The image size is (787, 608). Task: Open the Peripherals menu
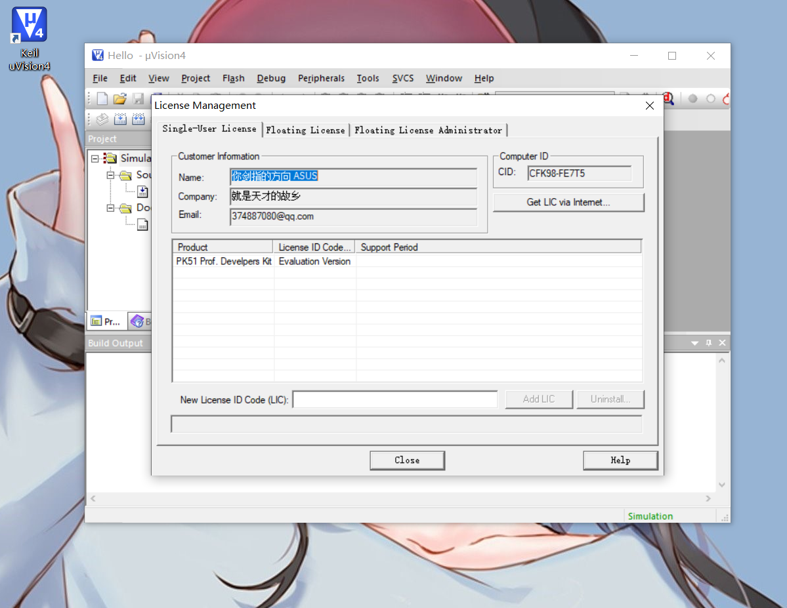pos(321,78)
